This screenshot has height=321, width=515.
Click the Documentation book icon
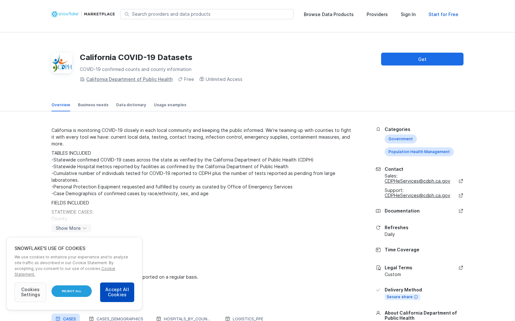pyautogui.click(x=378, y=211)
